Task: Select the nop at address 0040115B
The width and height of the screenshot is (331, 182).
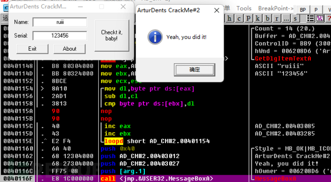Action: tap(106, 119)
